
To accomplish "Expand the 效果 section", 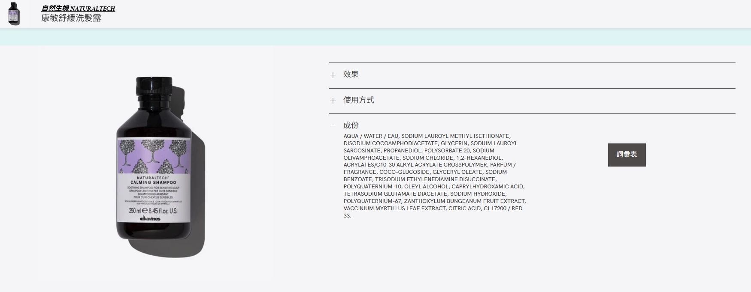I will 351,74.
